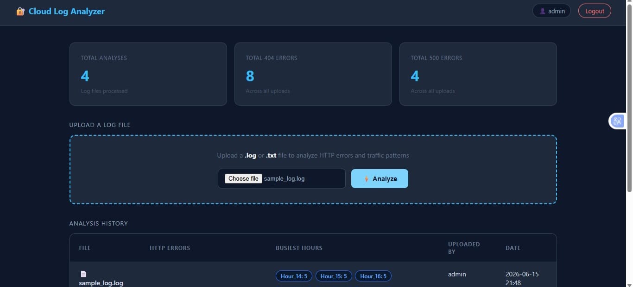This screenshot has height=287, width=633.
Task: Click the Busiest Hours column header
Action: (299, 248)
